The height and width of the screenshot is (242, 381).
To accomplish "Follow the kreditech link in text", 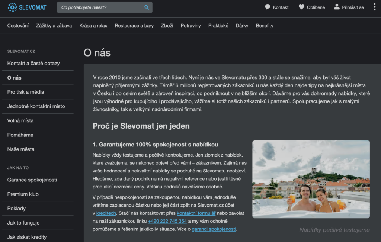I will tap(106, 213).
